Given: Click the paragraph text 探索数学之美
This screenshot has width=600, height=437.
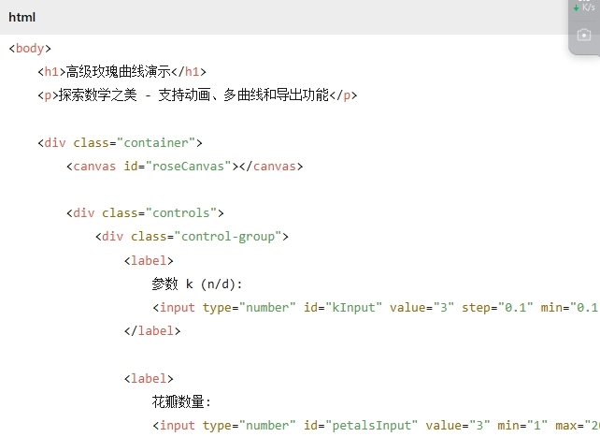Looking at the screenshot, I should [x=97, y=95].
